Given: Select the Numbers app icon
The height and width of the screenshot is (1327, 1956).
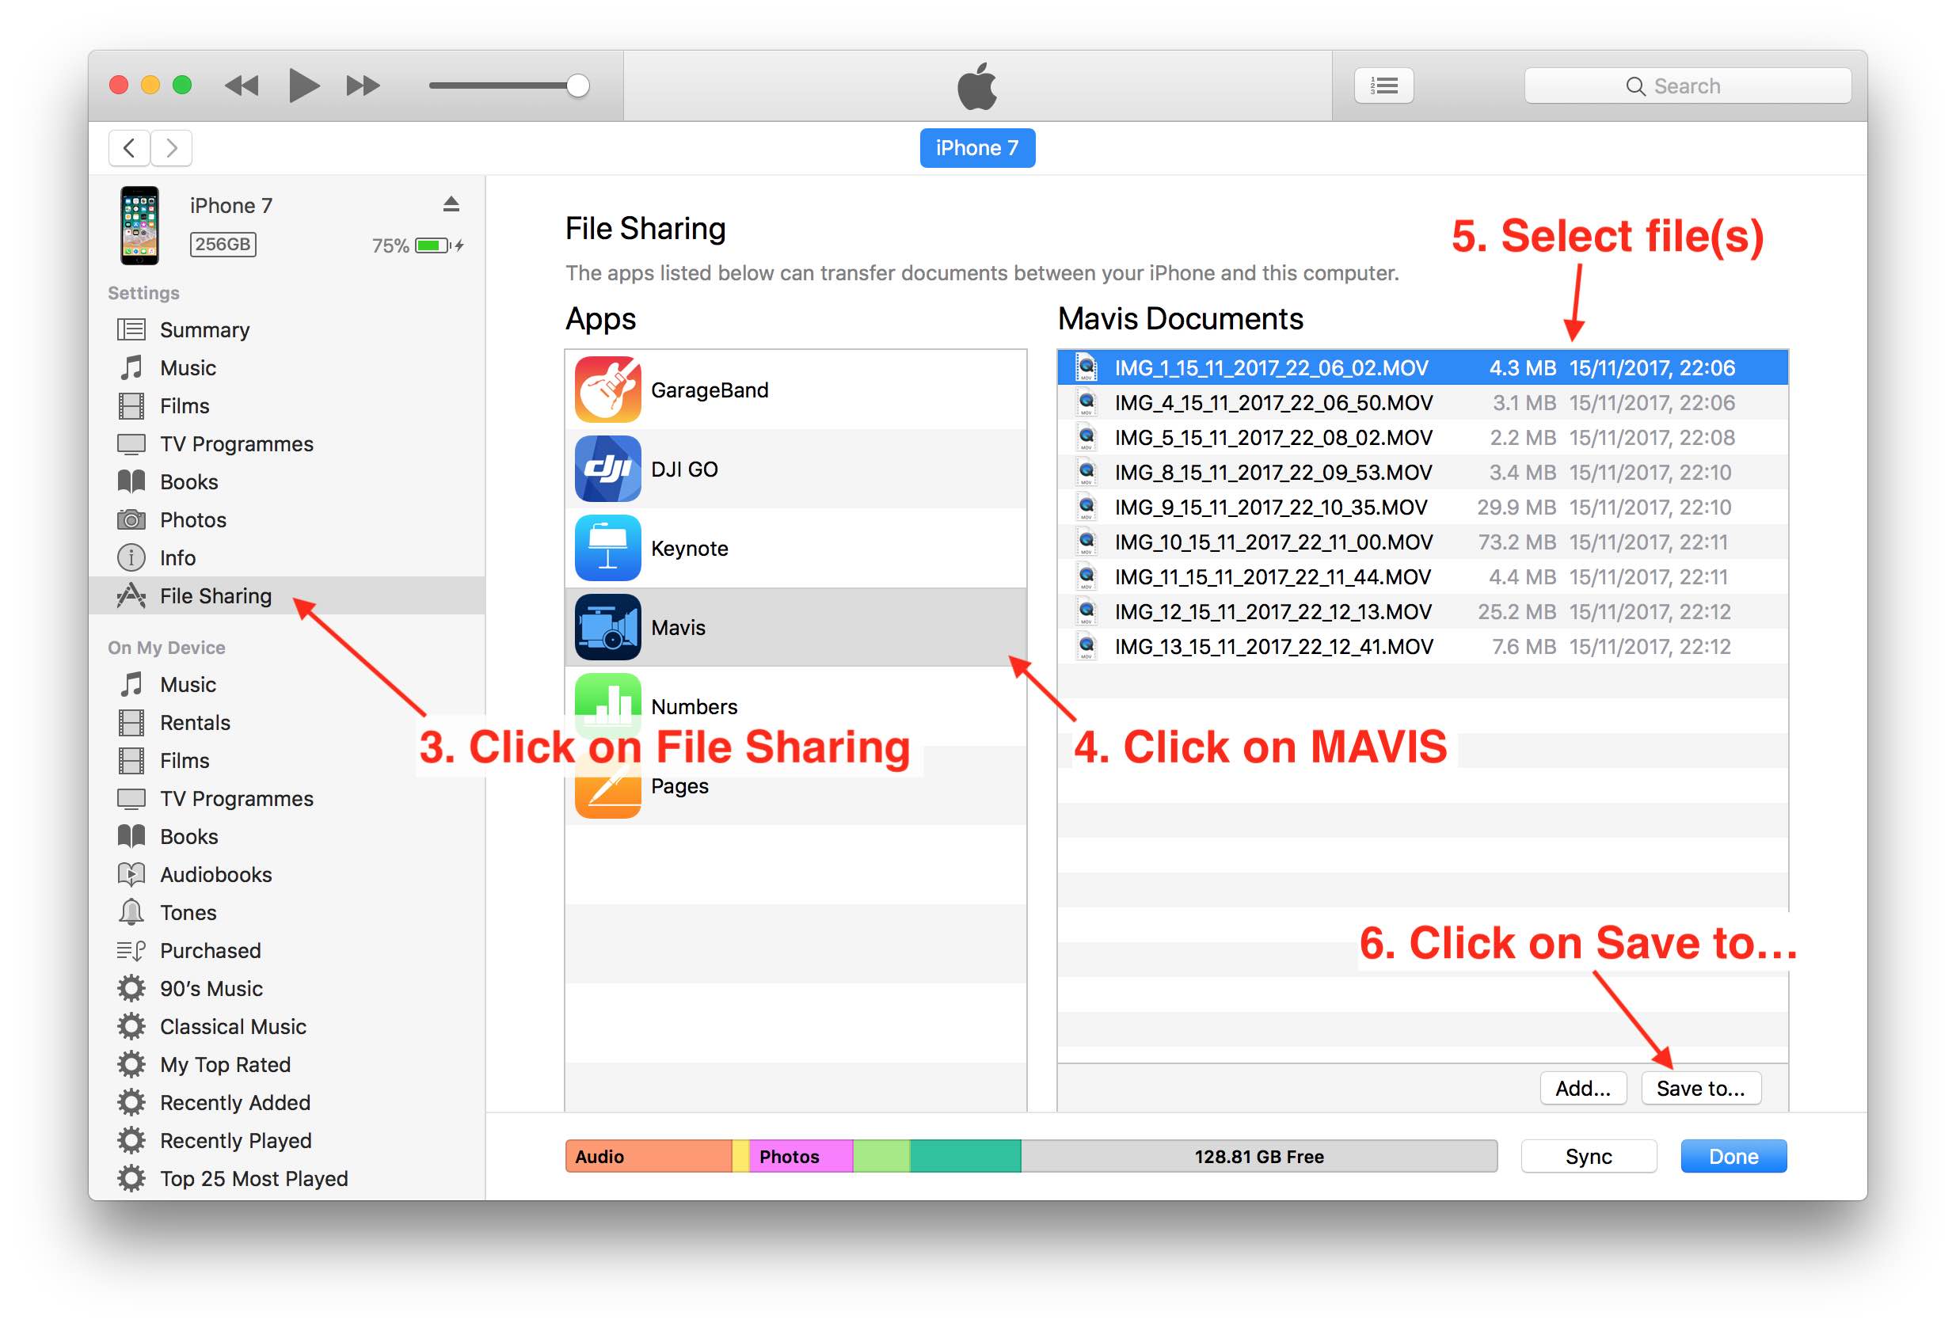Looking at the screenshot, I should click(x=607, y=706).
